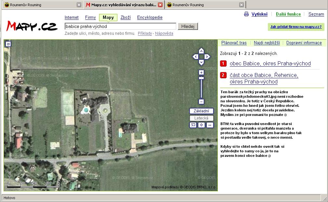Screen dimensions: 328x202
Task: Open the Najdi nejbližší link
Action: point(267,43)
